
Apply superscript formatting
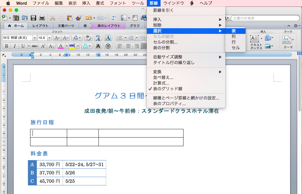pos(43,46)
